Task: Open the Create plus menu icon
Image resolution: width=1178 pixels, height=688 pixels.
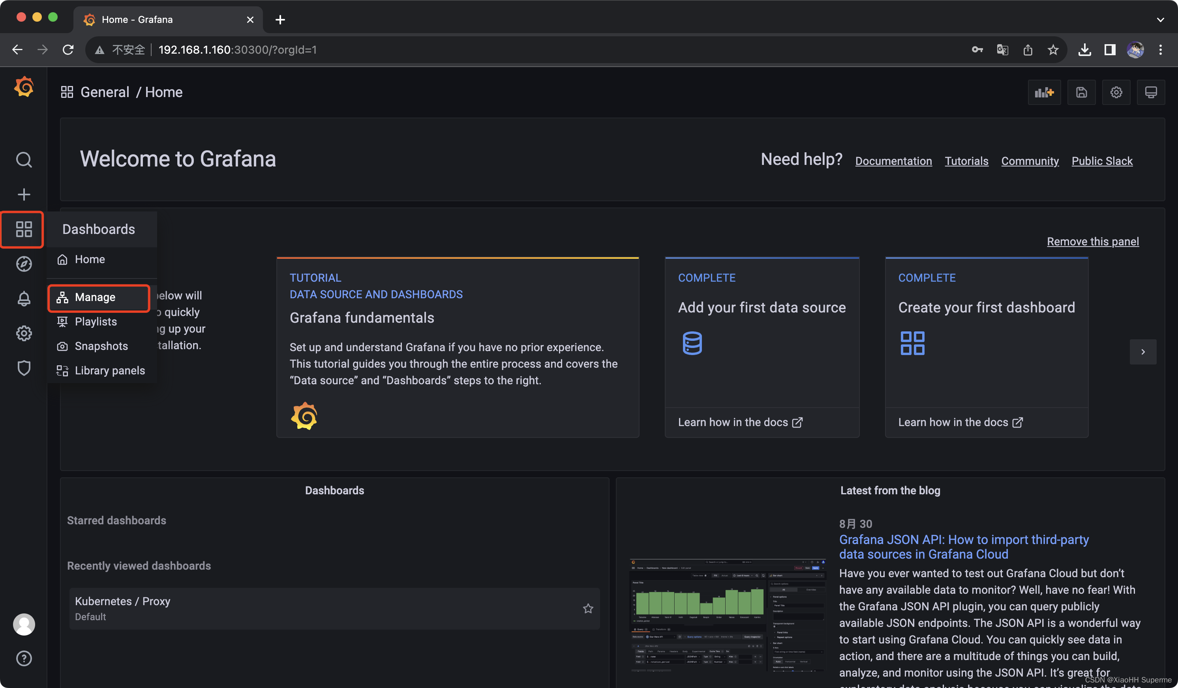Action: (24, 194)
